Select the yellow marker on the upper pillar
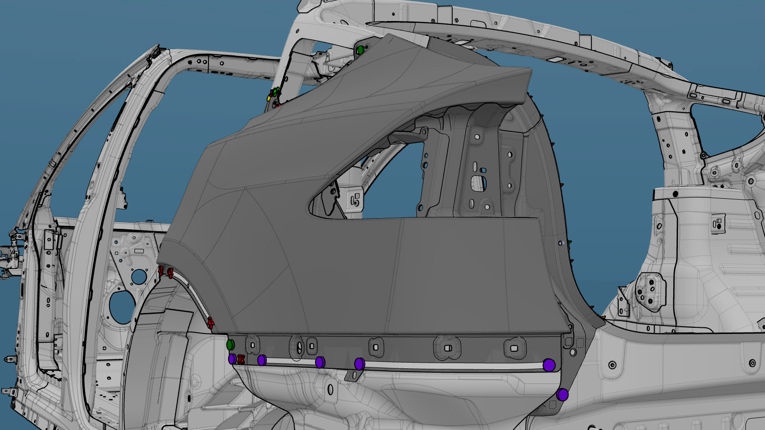 [269, 98]
